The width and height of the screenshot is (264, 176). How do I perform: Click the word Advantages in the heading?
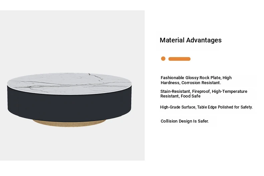click(x=204, y=40)
